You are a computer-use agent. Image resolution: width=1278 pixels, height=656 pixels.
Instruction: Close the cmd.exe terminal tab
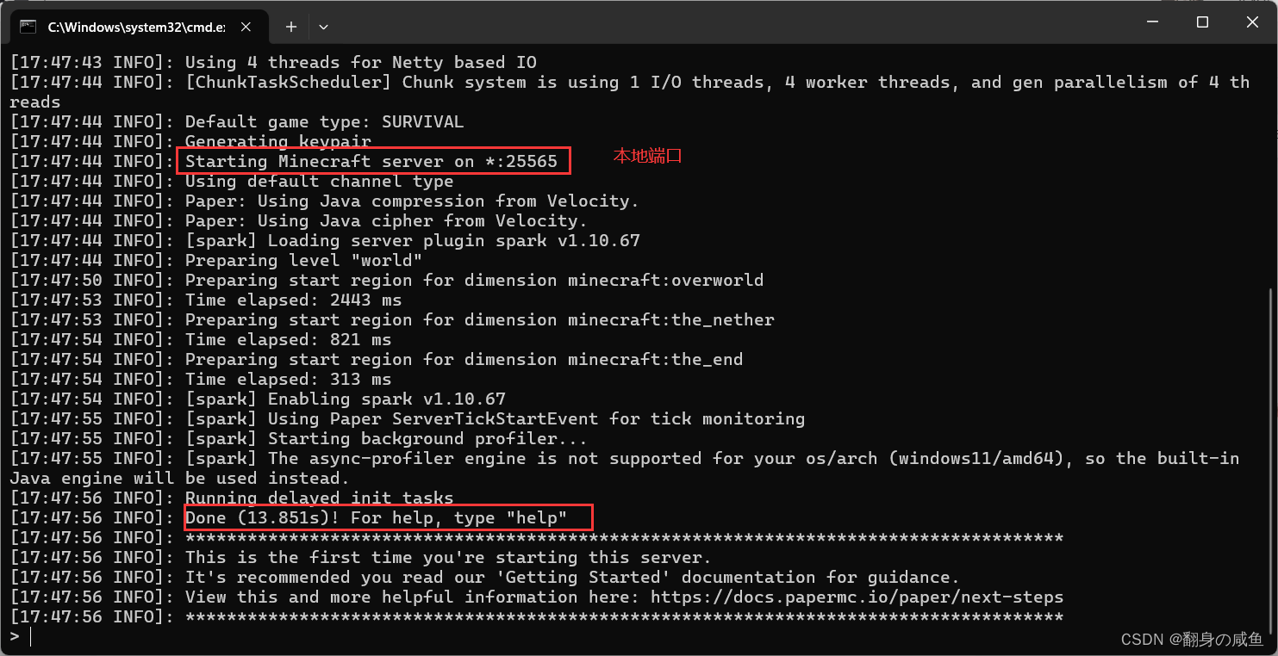click(x=246, y=27)
